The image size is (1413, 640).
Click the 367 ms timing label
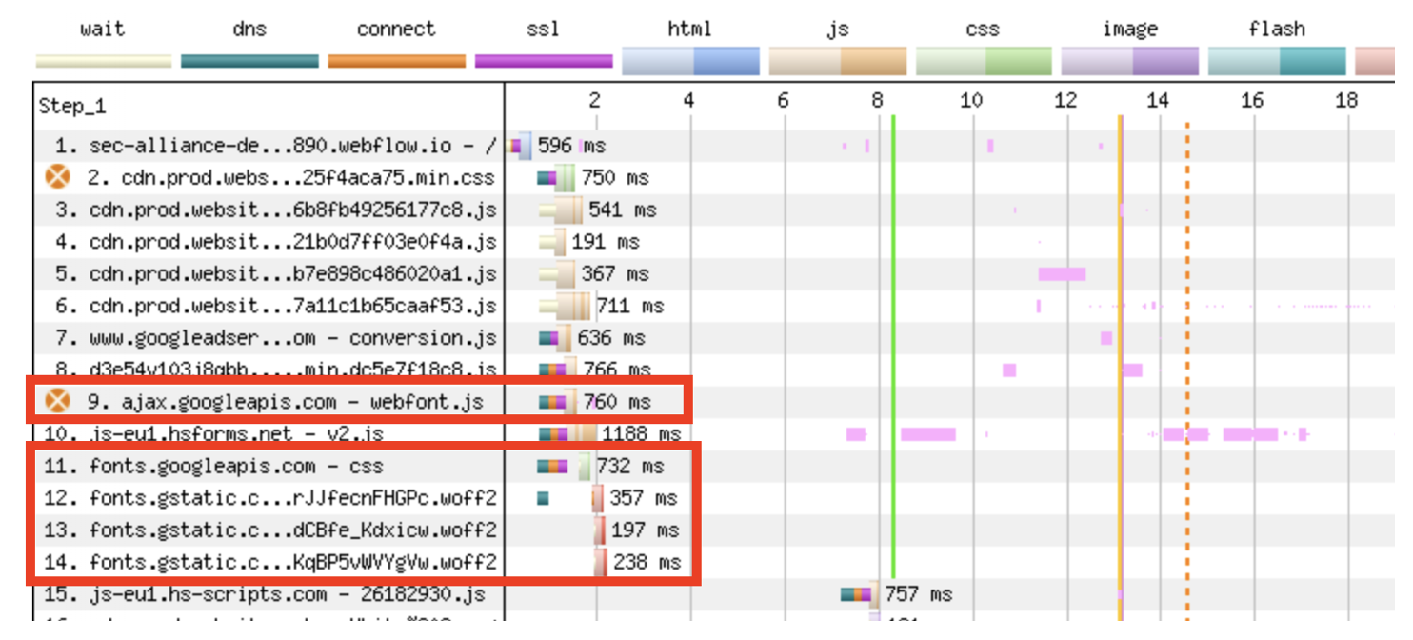tap(615, 274)
